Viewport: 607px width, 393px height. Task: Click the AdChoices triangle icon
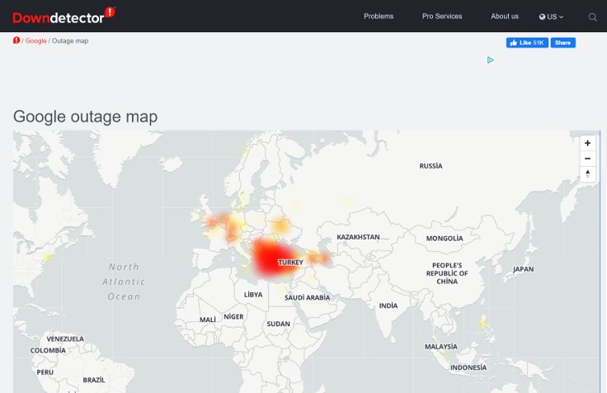490,60
